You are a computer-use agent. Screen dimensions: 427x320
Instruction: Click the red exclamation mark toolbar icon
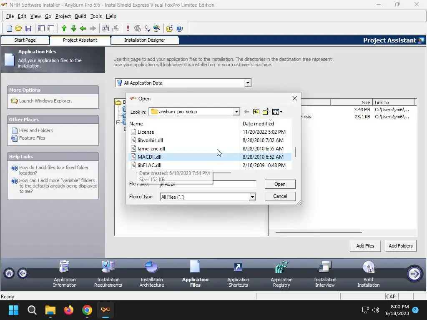[x=128, y=28]
